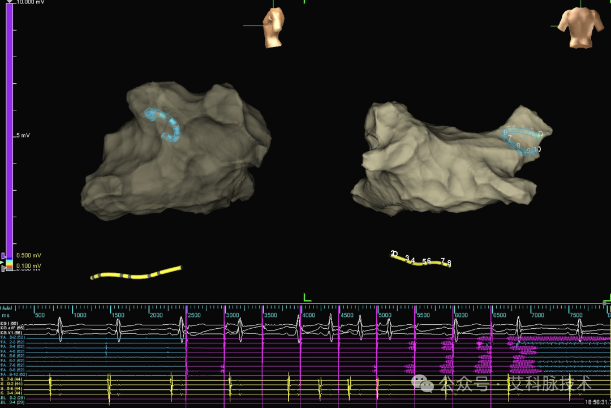Screen dimensions: 611x408
Task: Click the green corner marker below the maps
Action: (x=307, y=298)
